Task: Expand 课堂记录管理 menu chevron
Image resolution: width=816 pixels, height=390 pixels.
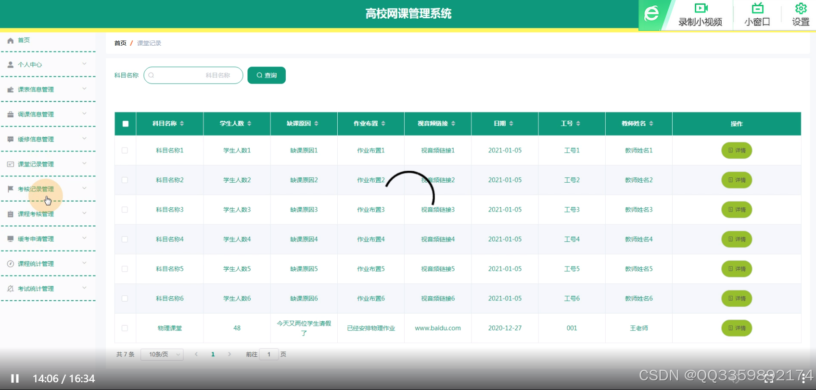Action: click(x=84, y=164)
